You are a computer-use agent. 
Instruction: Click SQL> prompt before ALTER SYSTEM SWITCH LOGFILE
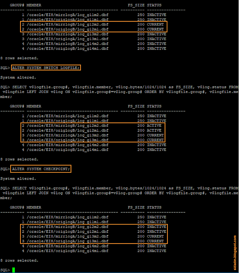click(x=5, y=68)
